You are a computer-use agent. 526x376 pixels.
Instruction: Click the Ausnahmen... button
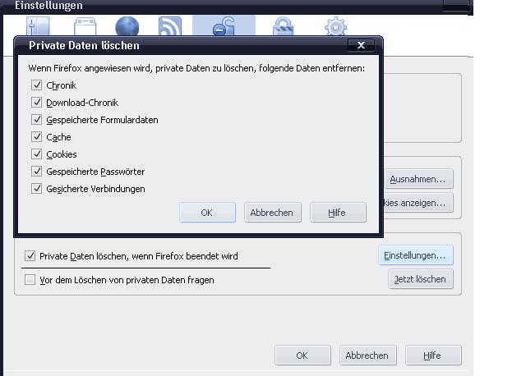(x=418, y=179)
